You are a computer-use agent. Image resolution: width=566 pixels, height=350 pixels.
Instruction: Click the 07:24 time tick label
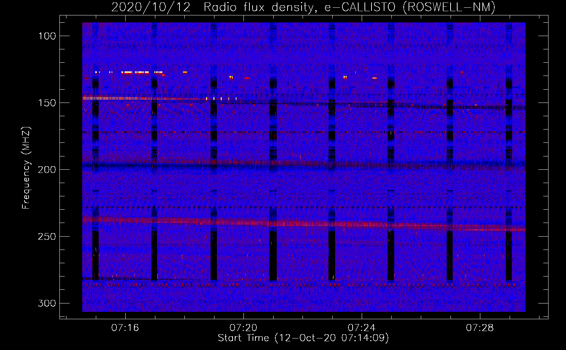[x=361, y=328]
